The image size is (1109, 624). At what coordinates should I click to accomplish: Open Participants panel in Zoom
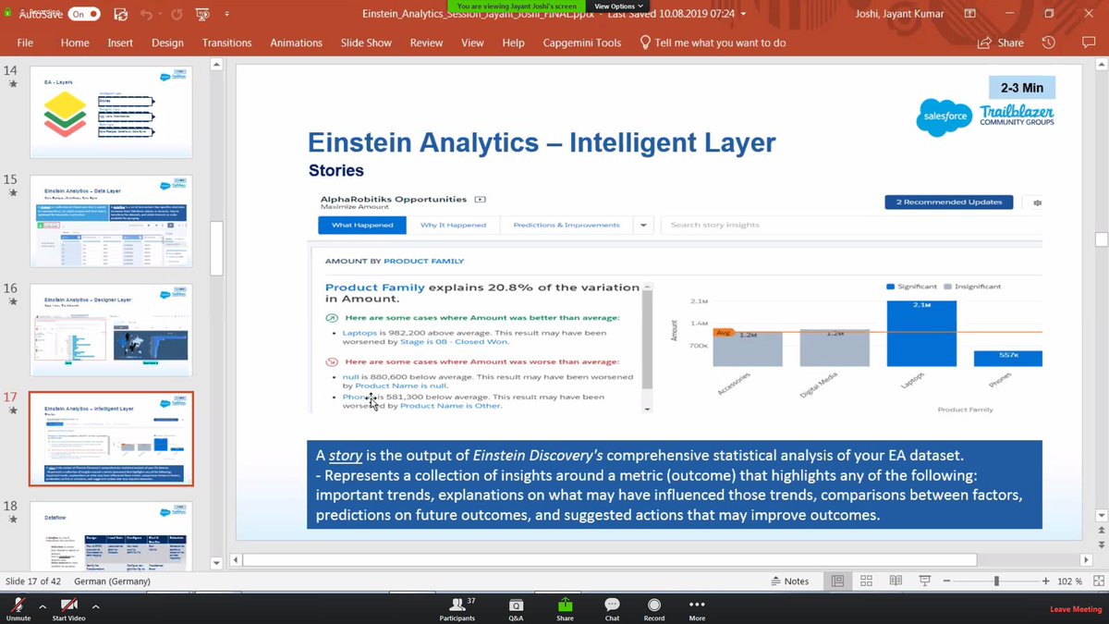pyautogui.click(x=457, y=609)
